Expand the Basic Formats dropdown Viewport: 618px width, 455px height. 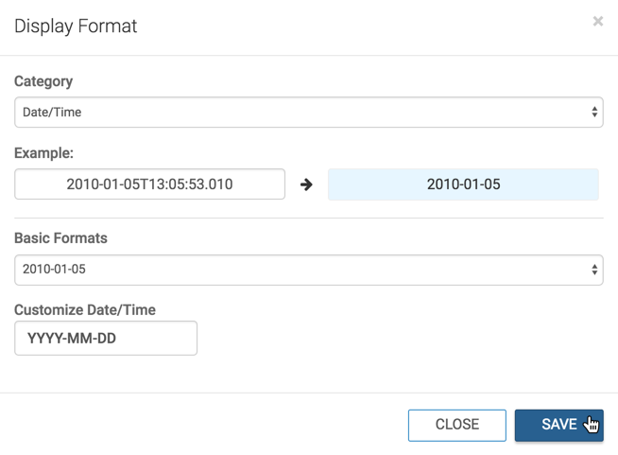[x=308, y=270]
